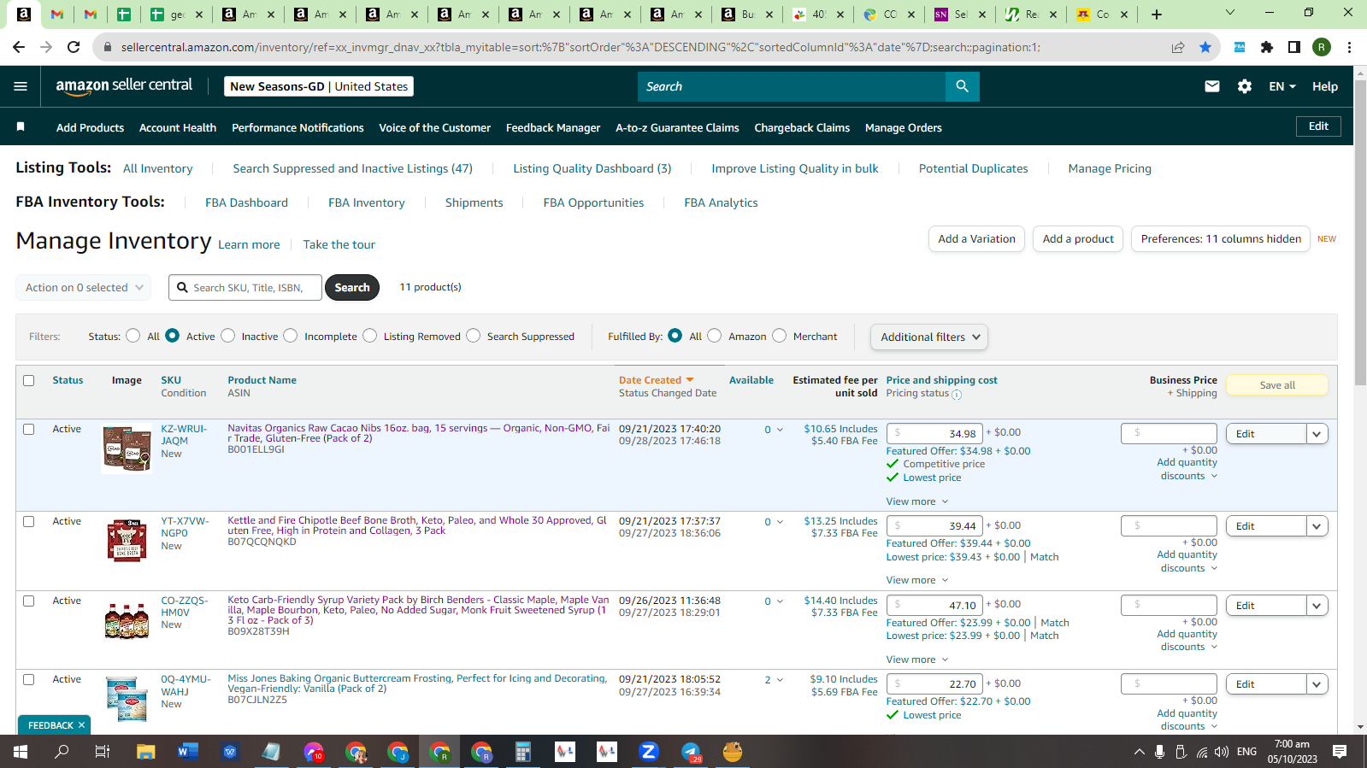This screenshot has height=768, width=1367.
Task: Expand View more for Kettle and Fire row
Action: 917,580
